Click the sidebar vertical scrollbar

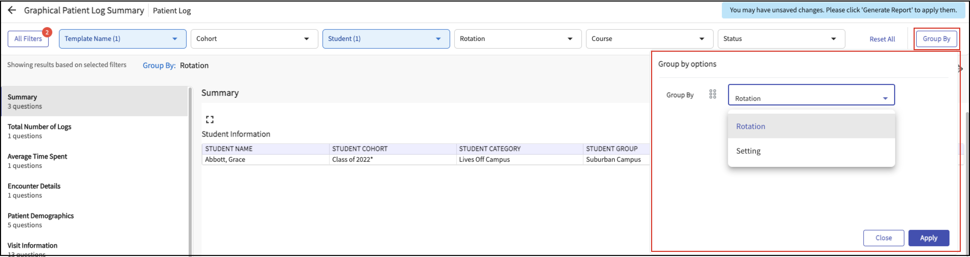tap(190, 169)
